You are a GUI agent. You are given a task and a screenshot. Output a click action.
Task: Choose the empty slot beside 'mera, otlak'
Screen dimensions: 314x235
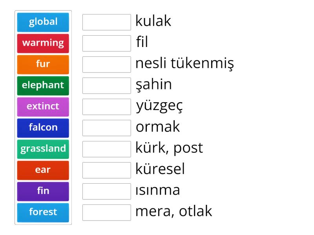pyautogui.click(x=107, y=213)
